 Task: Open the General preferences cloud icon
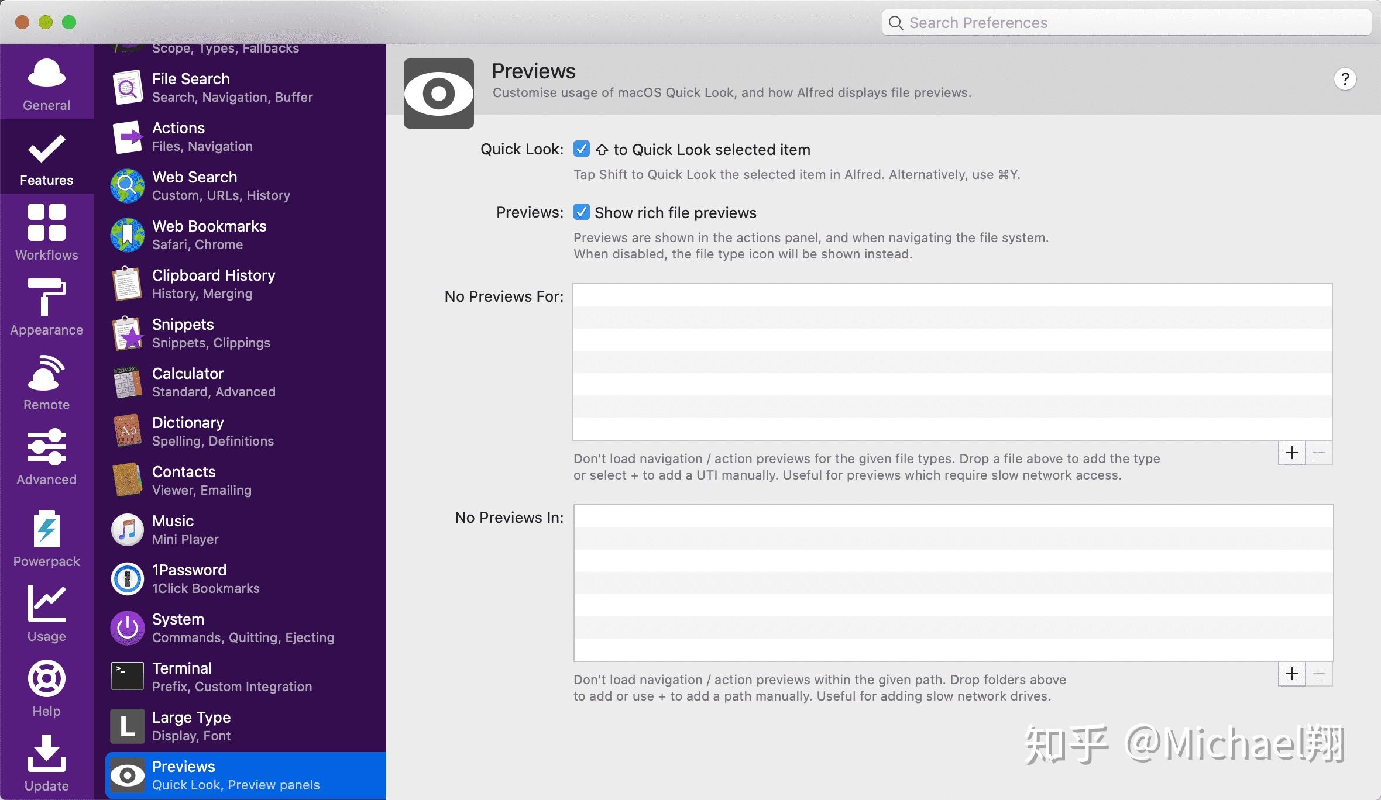(46, 75)
